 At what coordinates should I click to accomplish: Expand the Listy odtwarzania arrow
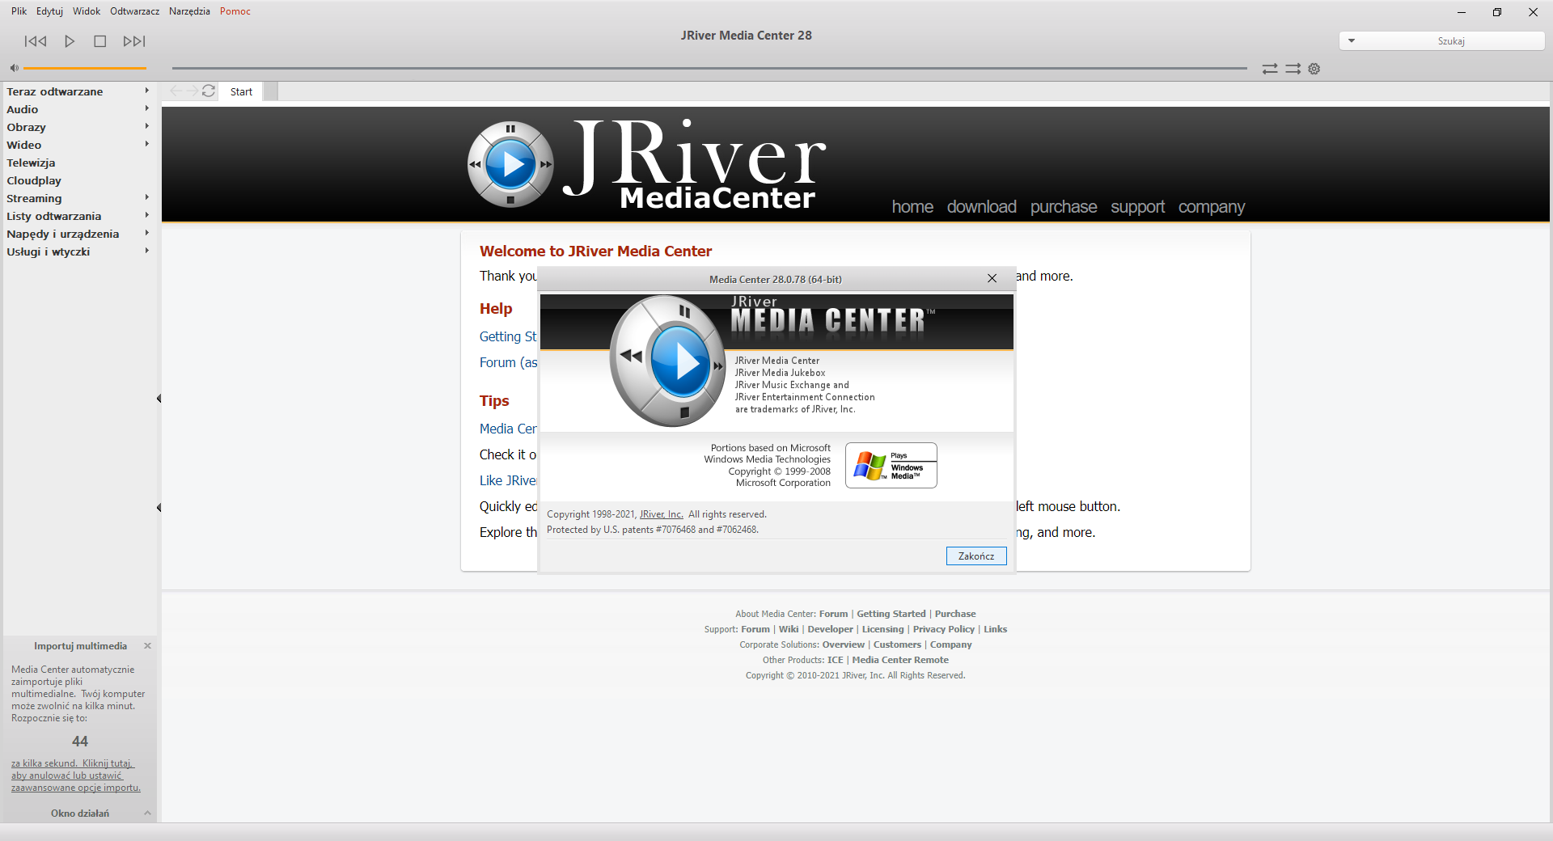coord(146,215)
